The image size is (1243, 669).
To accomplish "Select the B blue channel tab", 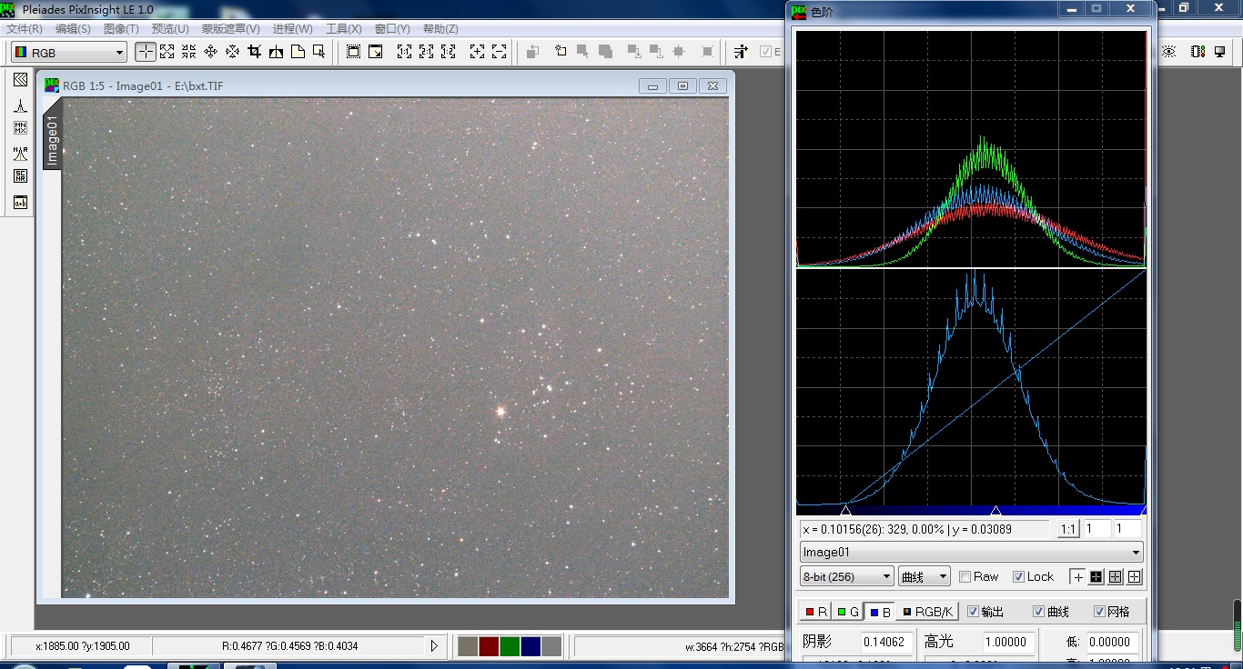I will pos(879,612).
